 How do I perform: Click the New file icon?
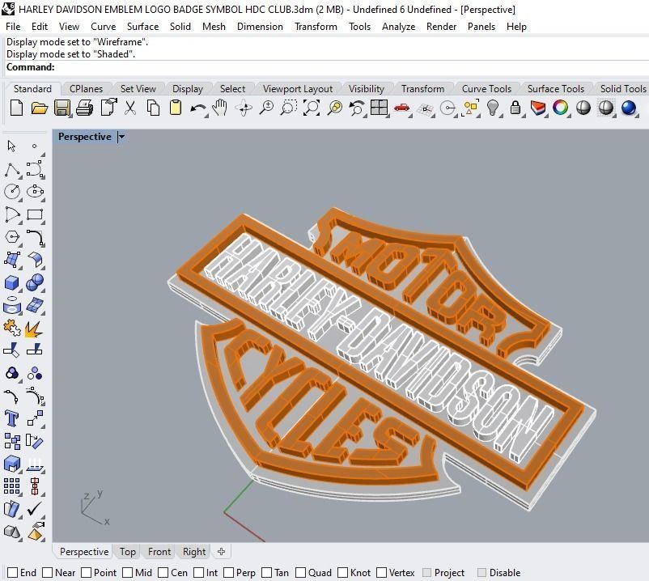16,108
